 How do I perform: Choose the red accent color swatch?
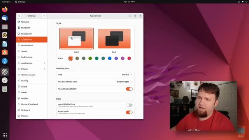click(x=129, y=58)
